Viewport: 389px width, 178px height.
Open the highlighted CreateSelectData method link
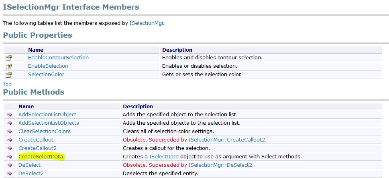tap(41, 157)
